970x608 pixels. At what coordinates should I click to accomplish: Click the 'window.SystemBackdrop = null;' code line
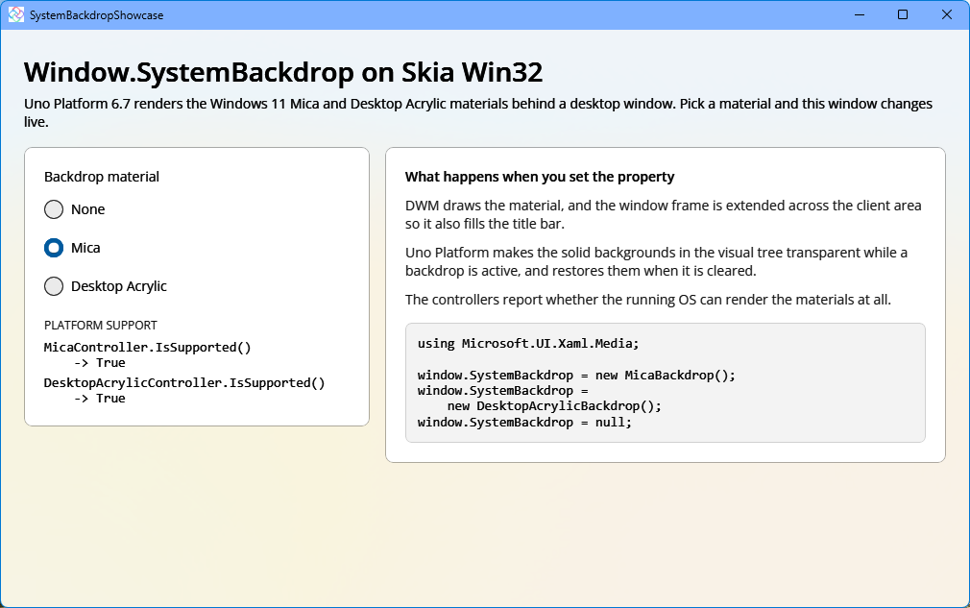524,423
